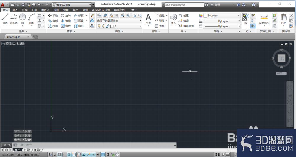This screenshot has width=296, height=157.
Task: Select the Circle (圆) tool
Action: tap(22, 19)
